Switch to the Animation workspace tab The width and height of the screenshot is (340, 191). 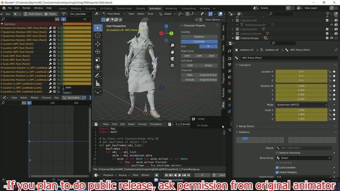(x=155, y=8)
